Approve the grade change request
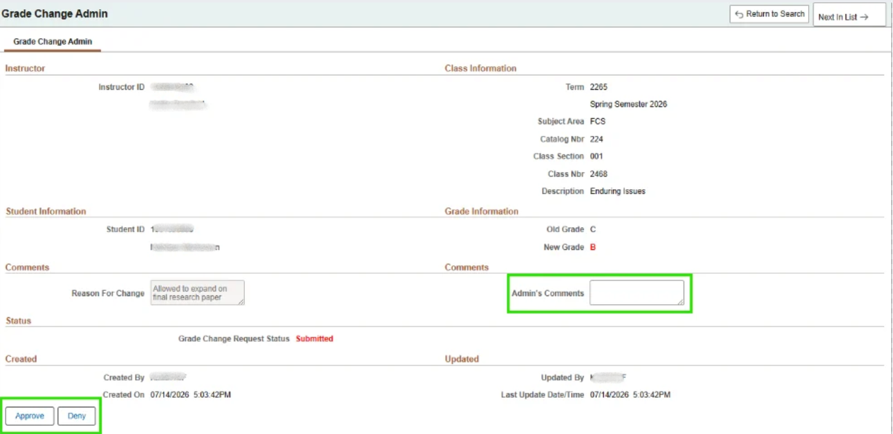Image resolution: width=893 pixels, height=434 pixels. [x=30, y=416]
